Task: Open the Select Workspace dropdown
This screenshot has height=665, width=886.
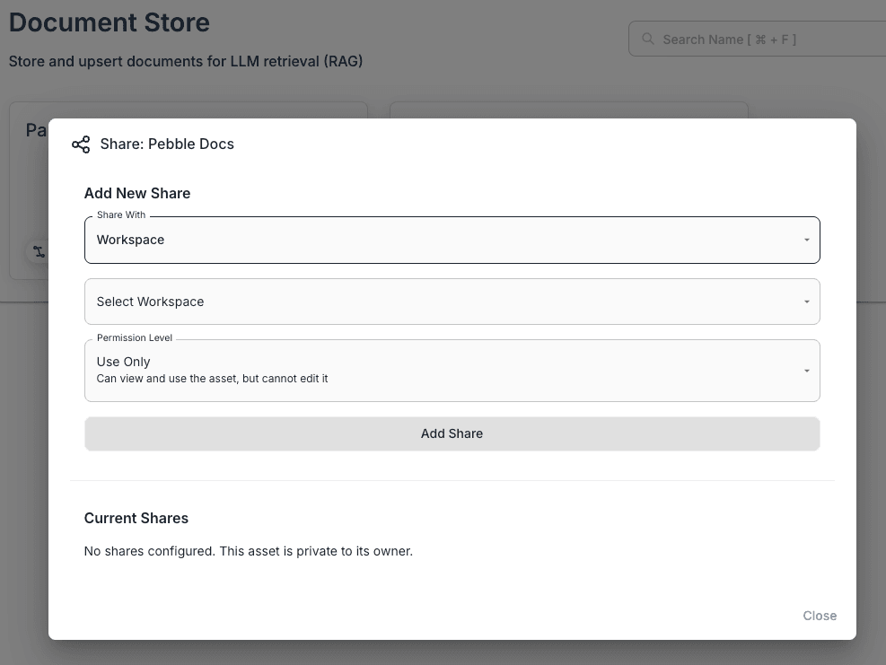Action: pos(452,302)
